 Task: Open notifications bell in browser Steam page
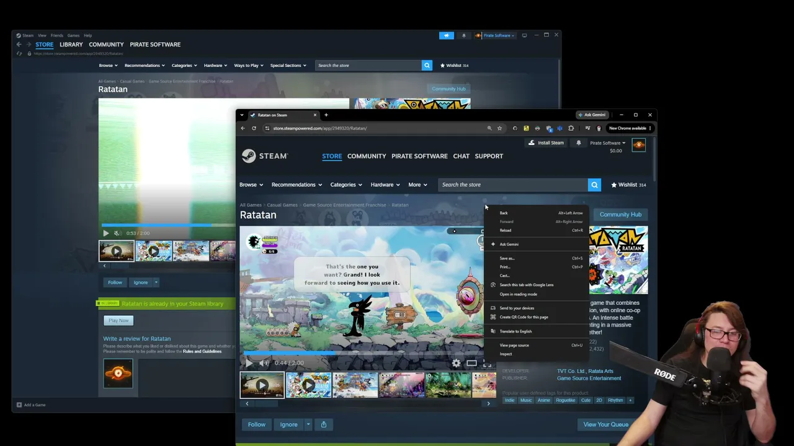(578, 143)
